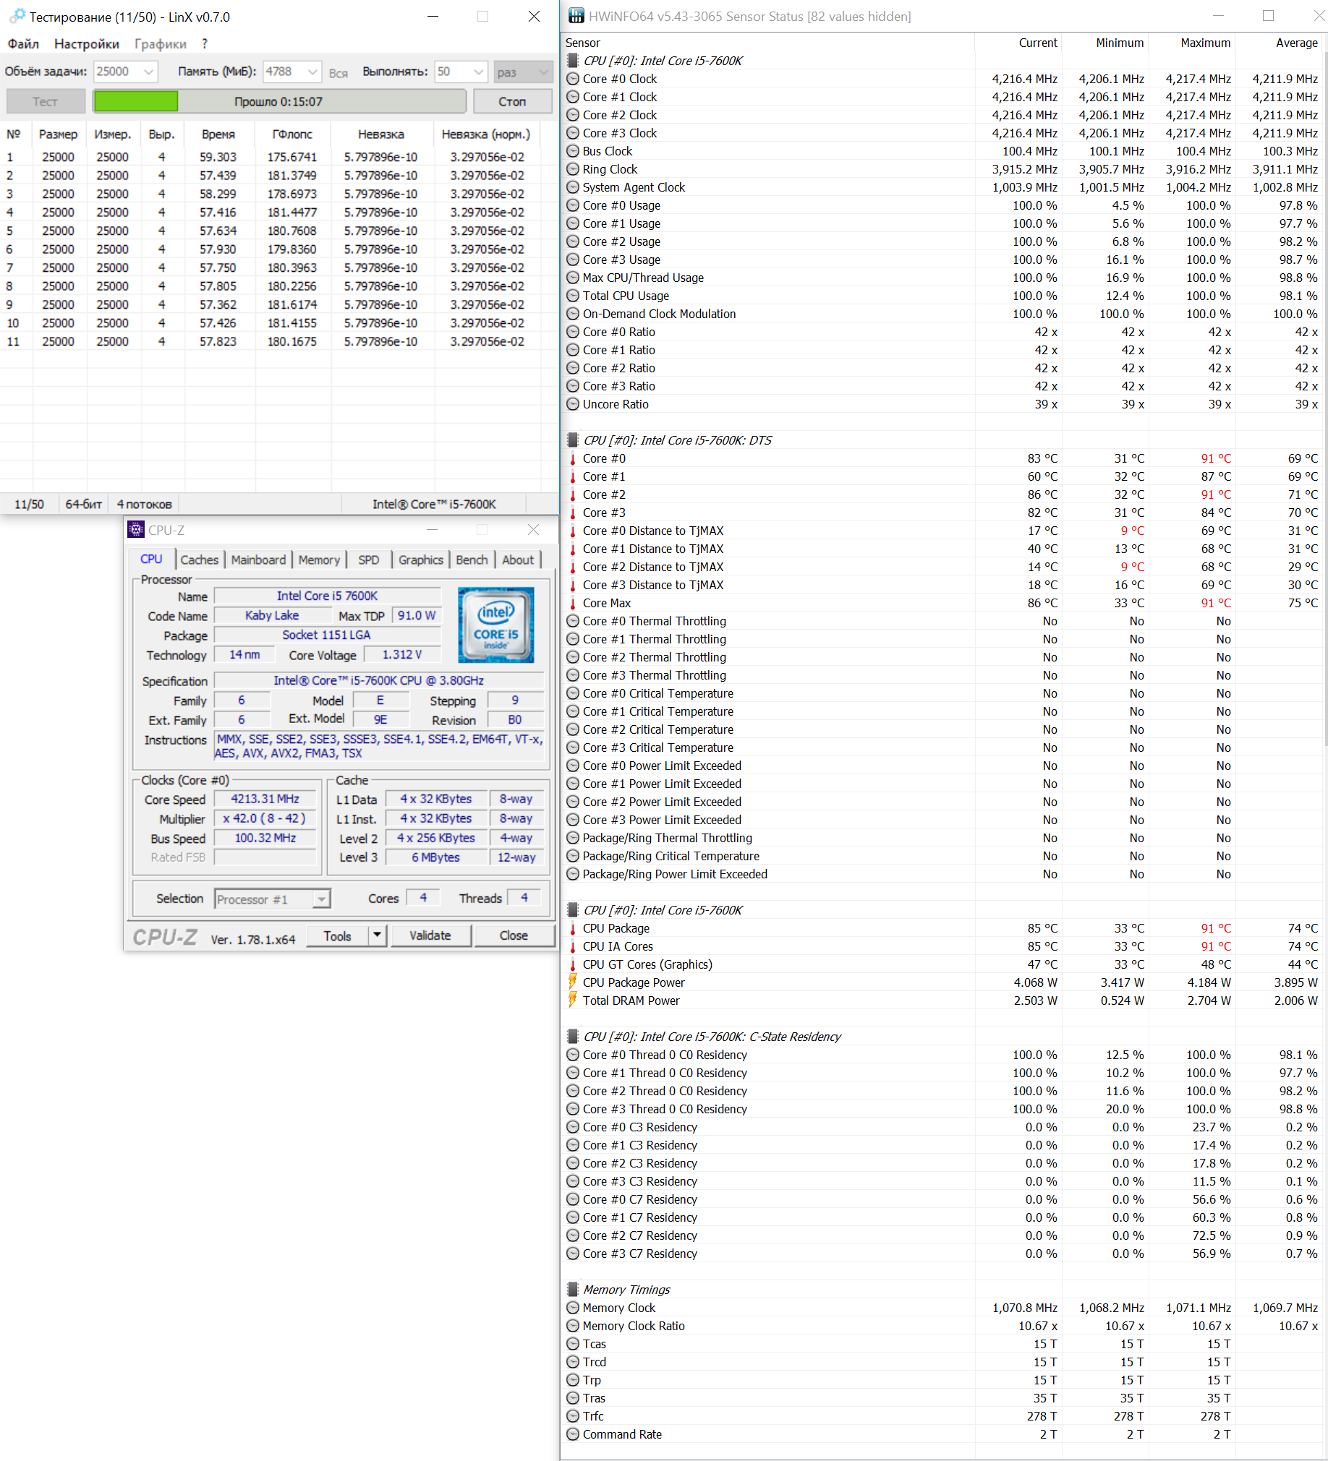Open the Память (МиБ) dropdown
Screen dimensions: 1328x1461
tap(291, 72)
